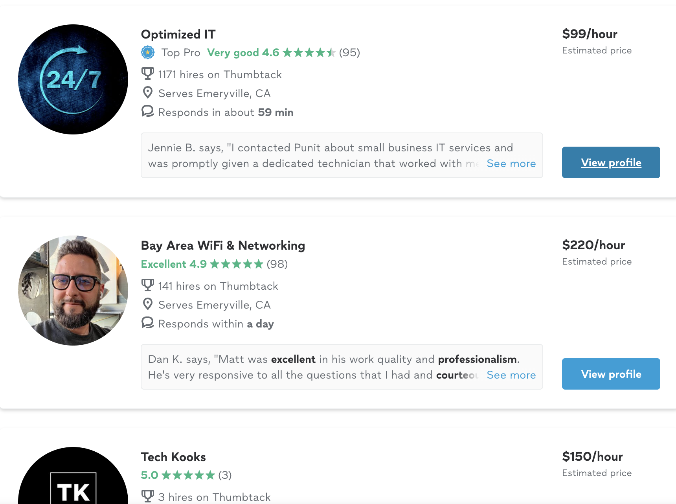The image size is (676, 504).
Task: Click the trophy icon beside 141 hires
Action: pyautogui.click(x=148, y=285)
